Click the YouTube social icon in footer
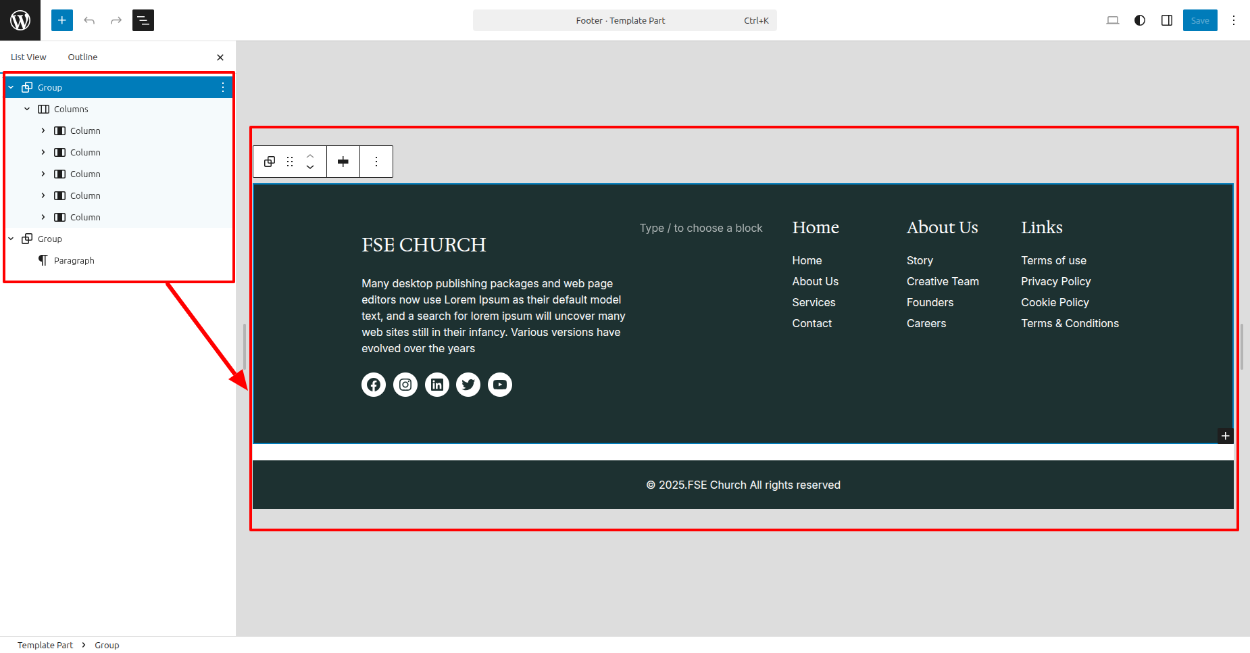The height and width of the screenshot is (653, 1250). (x=500, y=385)
